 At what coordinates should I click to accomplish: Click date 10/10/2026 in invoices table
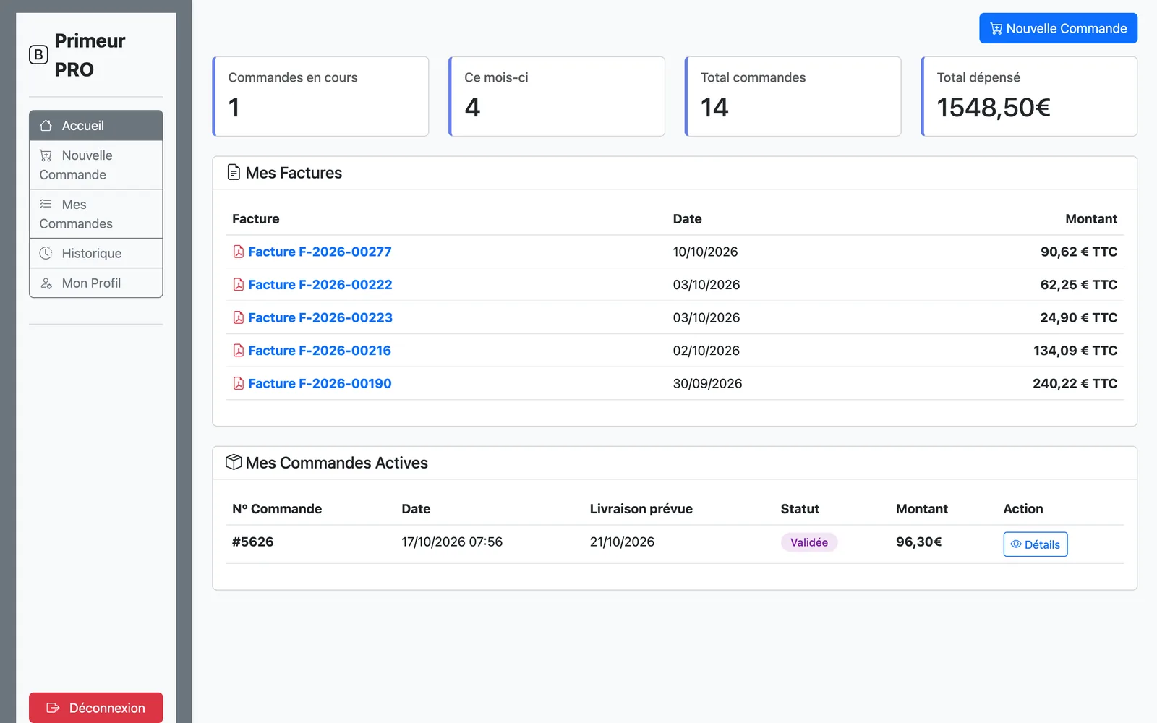coord(705,252)
